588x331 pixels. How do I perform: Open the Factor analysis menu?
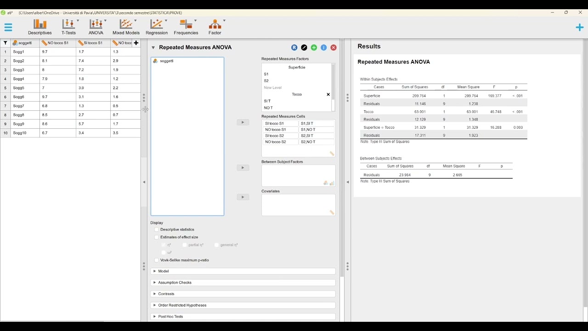tap(215, 27)
